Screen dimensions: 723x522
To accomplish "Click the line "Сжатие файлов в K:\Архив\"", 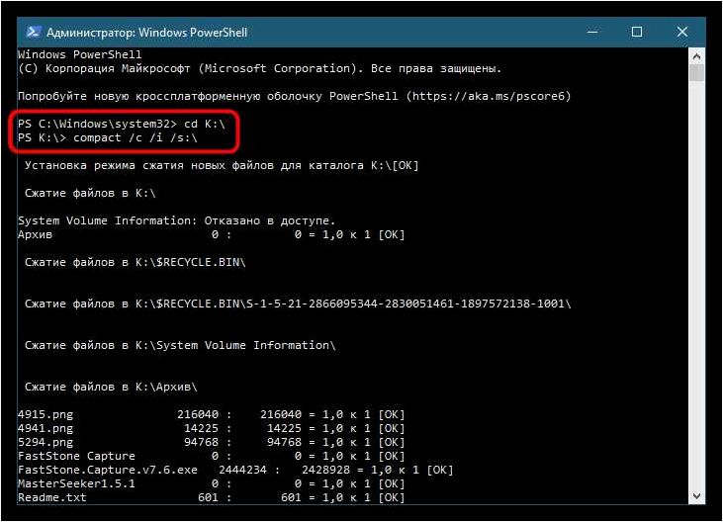I will click(x=111, y=387).
